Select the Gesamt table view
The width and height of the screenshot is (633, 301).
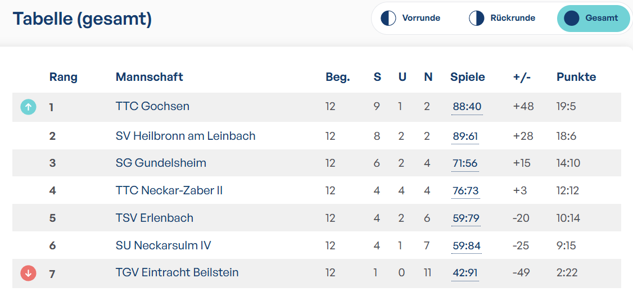(593, 18)
